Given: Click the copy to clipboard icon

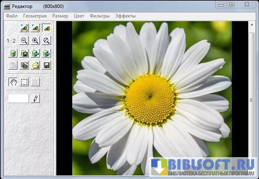Looking at the screenshot, I should (24, 66).
